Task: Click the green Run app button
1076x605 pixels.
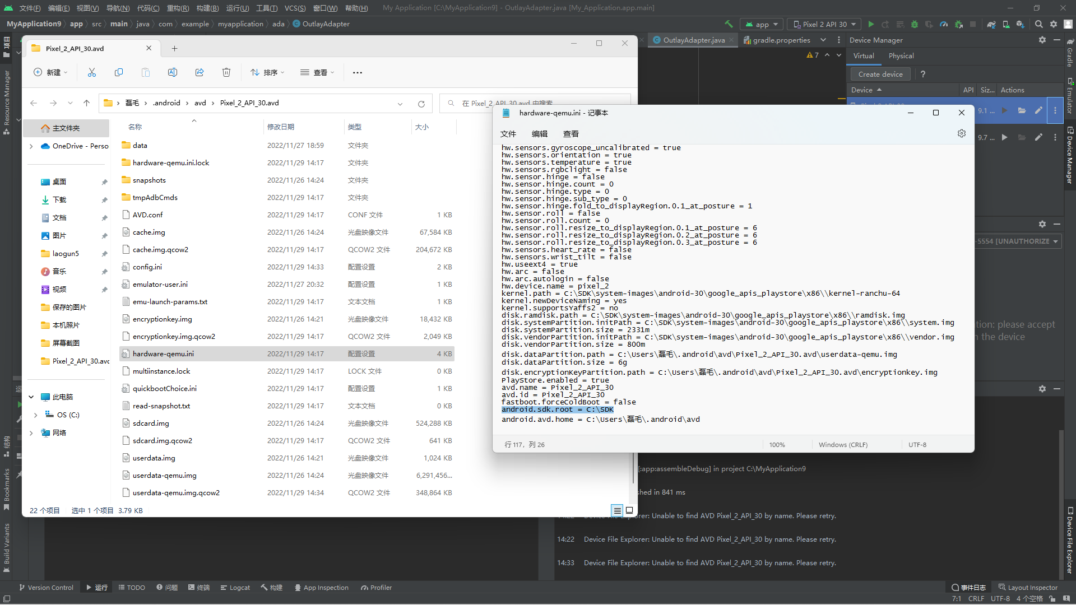Action: click(871, 24)
